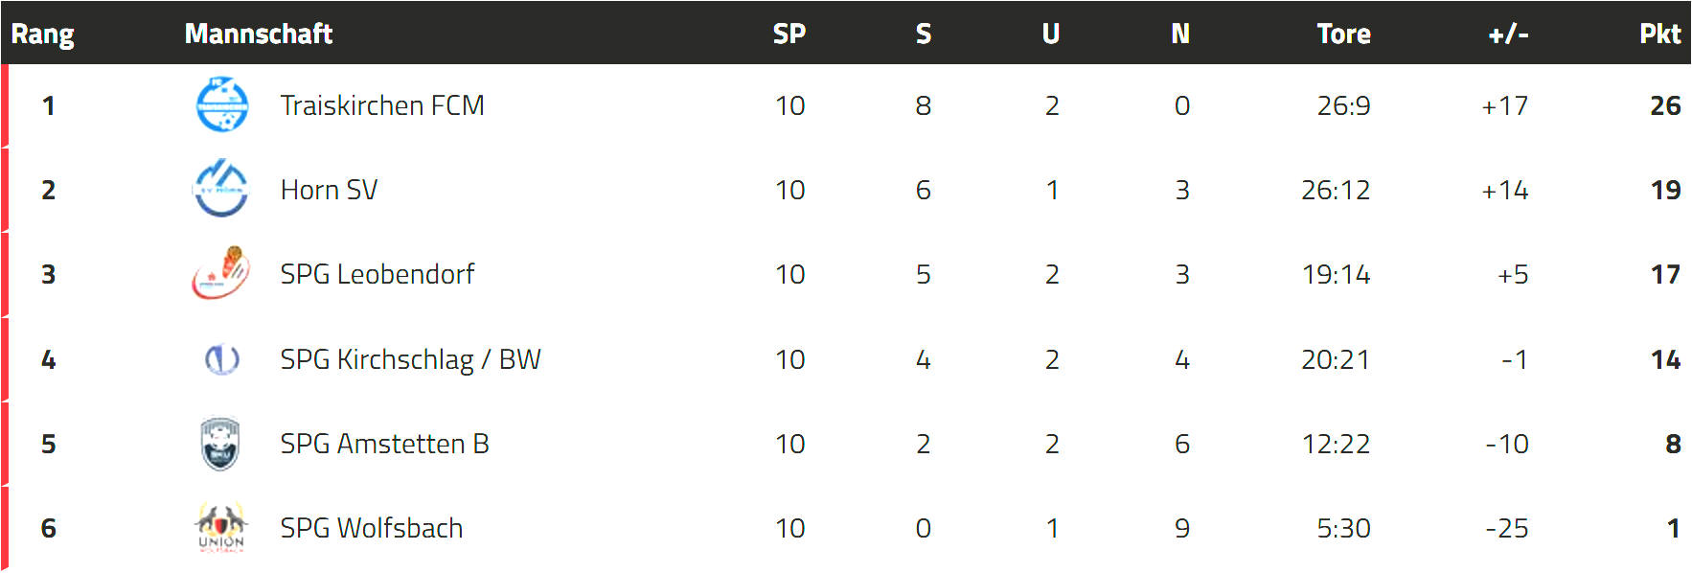Sort by the SP games column

789,34
